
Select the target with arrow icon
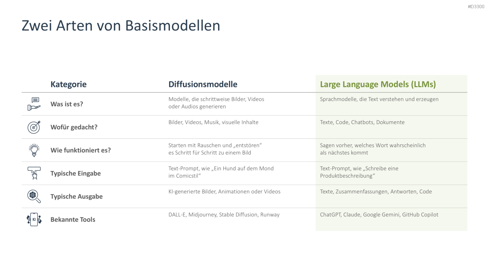(x=34, y=127)
